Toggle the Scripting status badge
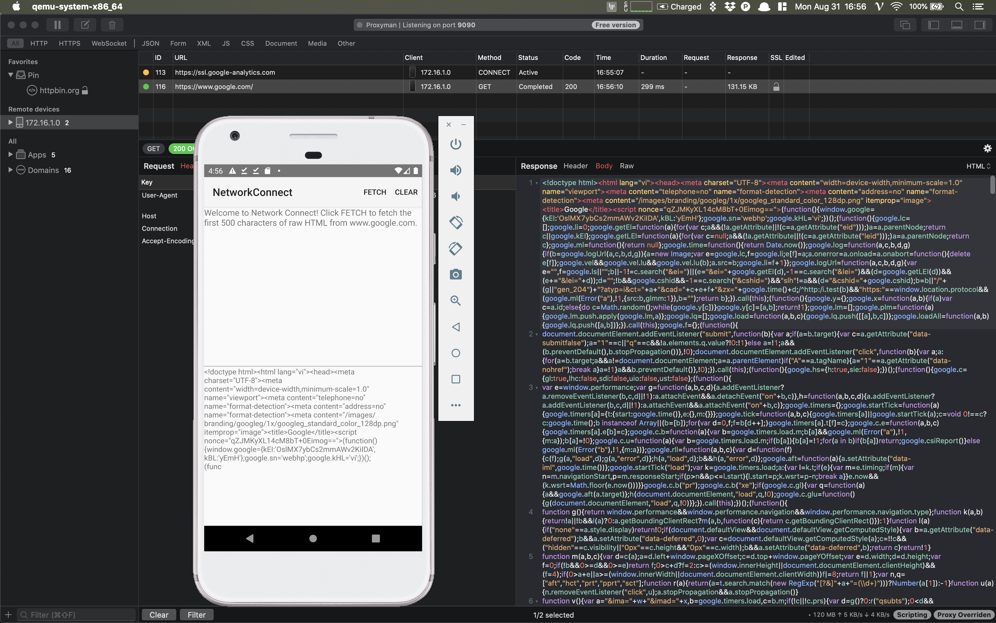This screenshot has width=996, height=623. (912, 614)
